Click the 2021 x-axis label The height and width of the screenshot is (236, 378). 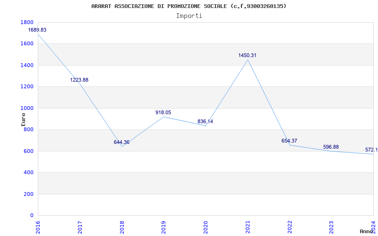(x=248, y=227)
